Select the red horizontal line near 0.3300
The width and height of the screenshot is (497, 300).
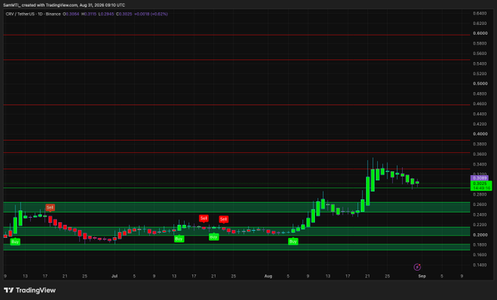tap(237, 169)
